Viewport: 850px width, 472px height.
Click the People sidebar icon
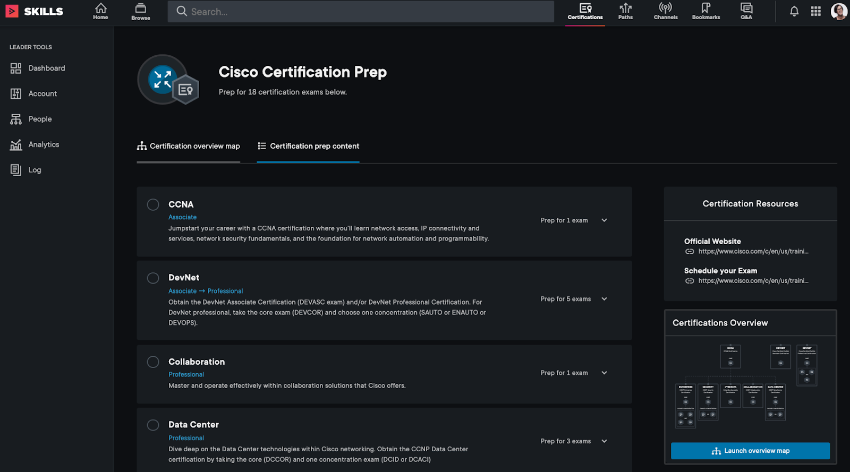[x=16, y=119]
